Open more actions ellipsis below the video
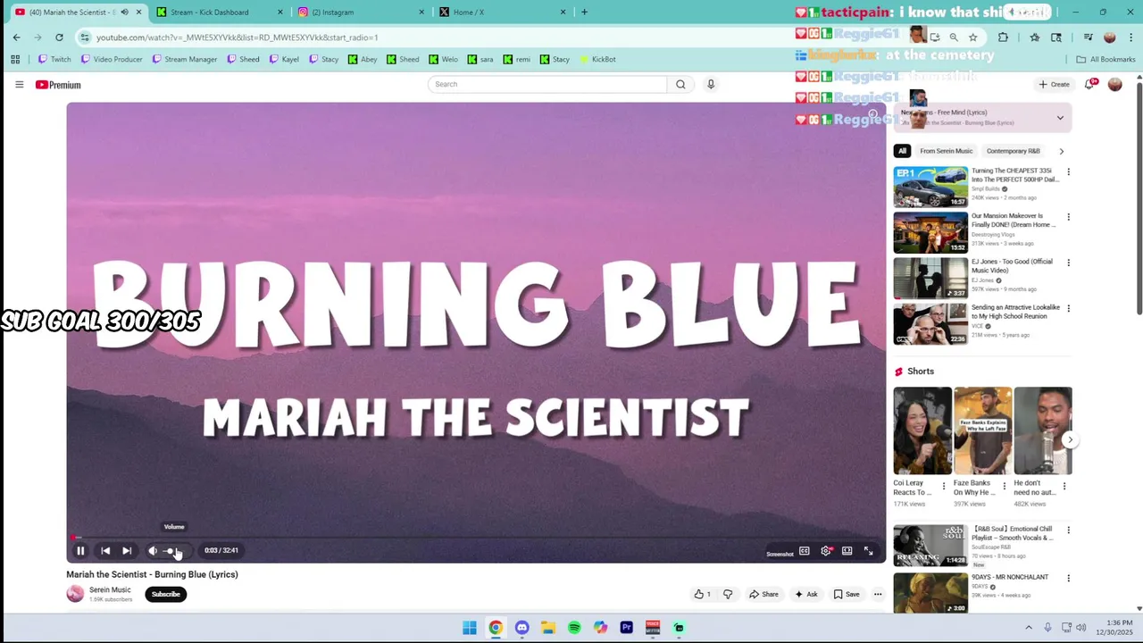Screen dimensions: 1143x643 878,594
